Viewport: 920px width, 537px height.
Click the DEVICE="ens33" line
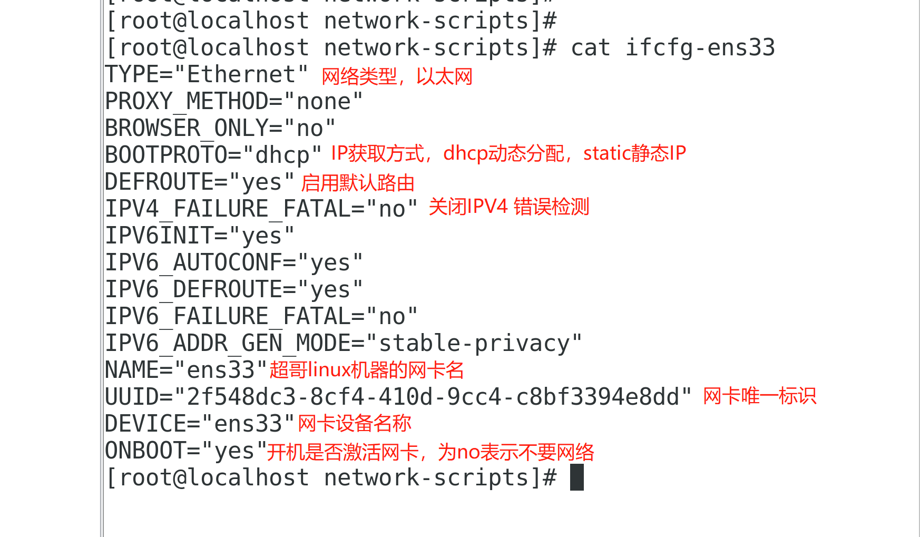click(x=200, y=424)
